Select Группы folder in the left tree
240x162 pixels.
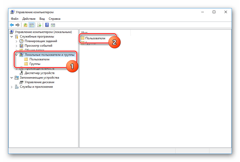click(35, 64)
